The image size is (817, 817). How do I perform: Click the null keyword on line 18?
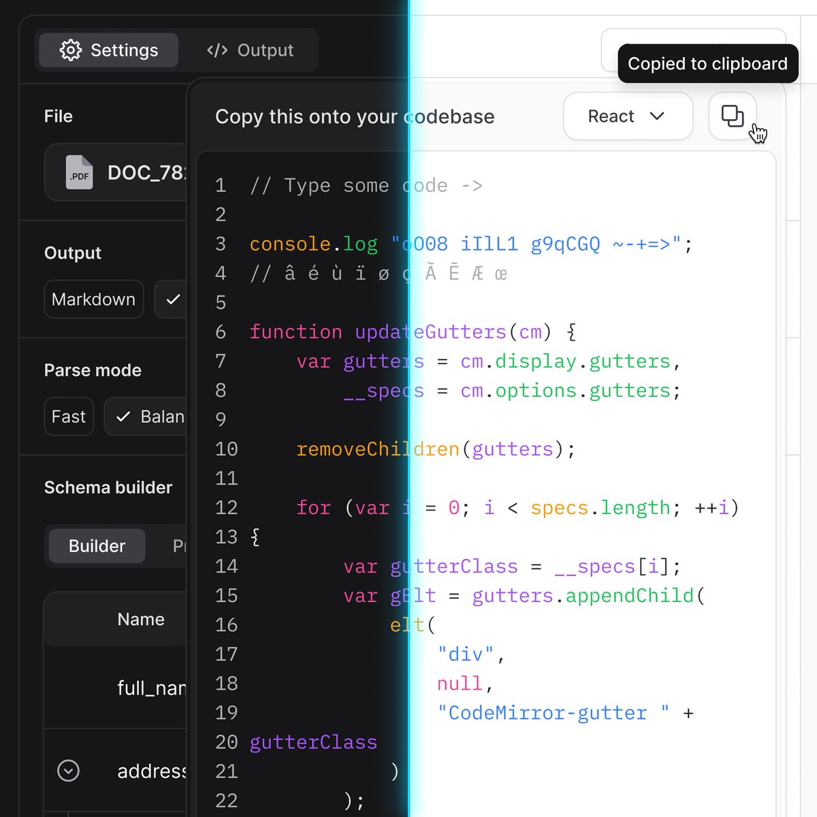[460, 684]
